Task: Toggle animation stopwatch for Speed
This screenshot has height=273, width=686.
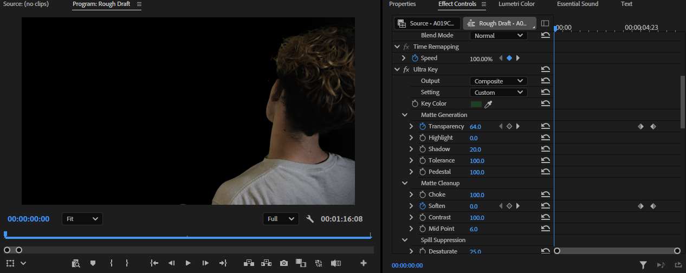Action: (x=415, y=58)
